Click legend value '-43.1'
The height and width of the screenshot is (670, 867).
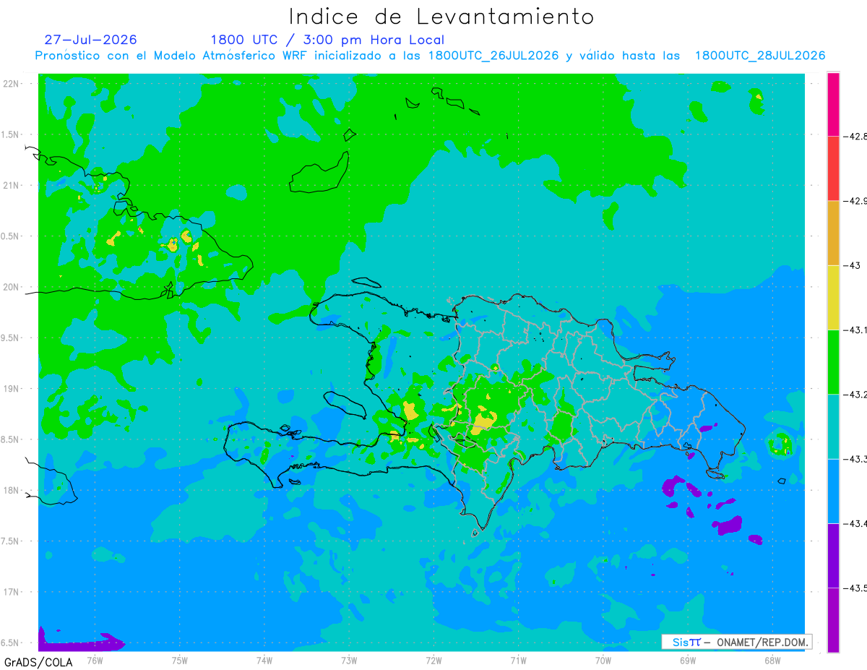tap(855, 330)
